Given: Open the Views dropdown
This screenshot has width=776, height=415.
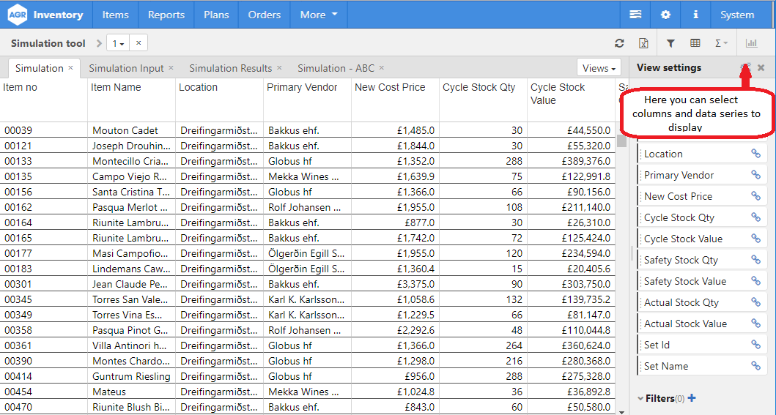Looking at the screenshot, I should coord(599,68).
